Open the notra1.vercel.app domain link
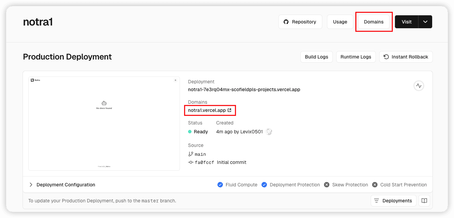This screenshot has width=454, height=218. tap(207, 110)
